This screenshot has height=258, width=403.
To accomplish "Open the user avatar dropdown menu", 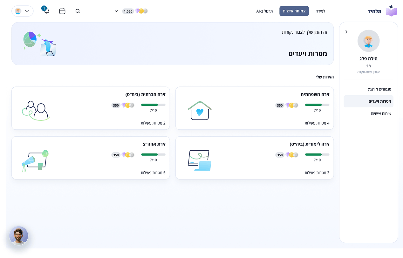I will (x=23, y=11).
